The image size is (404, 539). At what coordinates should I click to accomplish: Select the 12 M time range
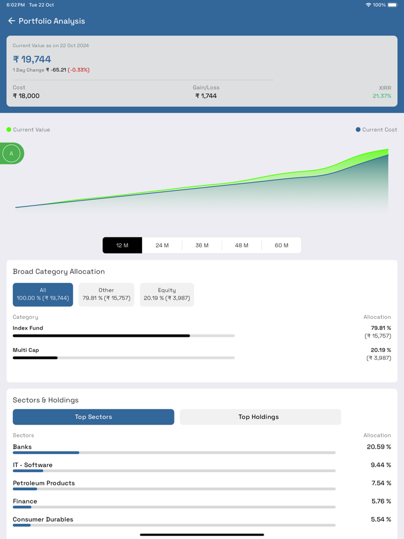(x=122, y=245)
